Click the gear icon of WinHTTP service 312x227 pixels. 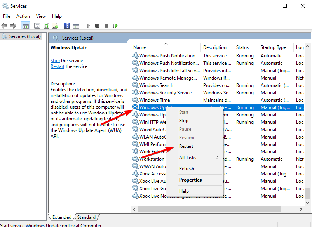click(136, 122)
